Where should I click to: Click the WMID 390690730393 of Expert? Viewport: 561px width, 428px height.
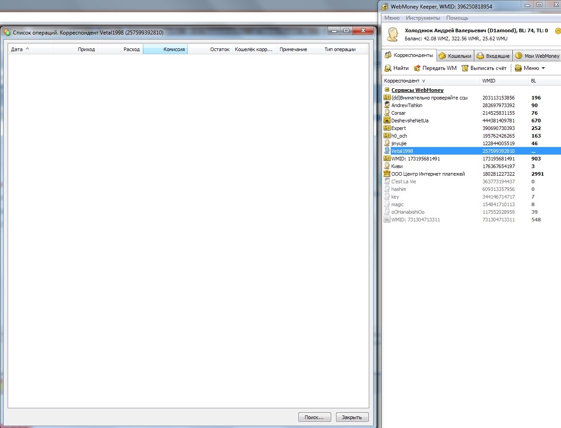coord(498,128)
